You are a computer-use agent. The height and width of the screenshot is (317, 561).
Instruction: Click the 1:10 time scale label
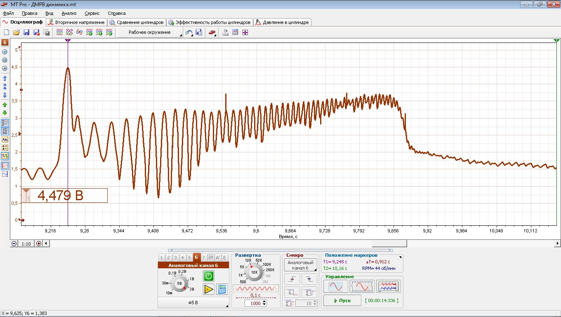coord(26,244)
